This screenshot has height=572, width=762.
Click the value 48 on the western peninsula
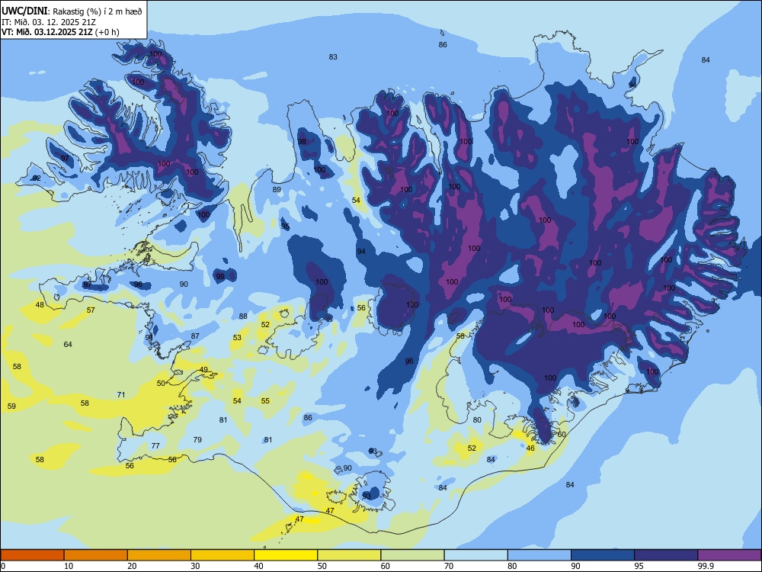(40, 305)
